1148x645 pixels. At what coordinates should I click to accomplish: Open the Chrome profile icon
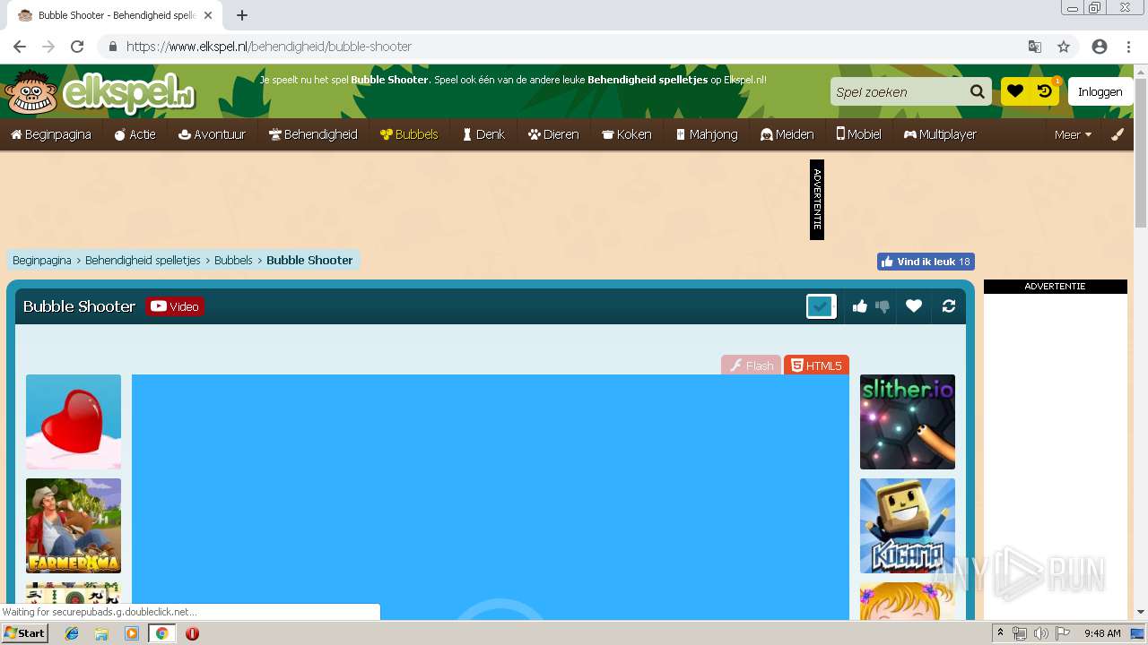point(1100,47)
